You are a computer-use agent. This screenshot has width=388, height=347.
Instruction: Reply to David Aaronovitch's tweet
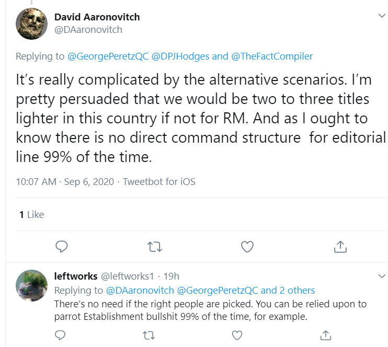[x=62, y=247]
